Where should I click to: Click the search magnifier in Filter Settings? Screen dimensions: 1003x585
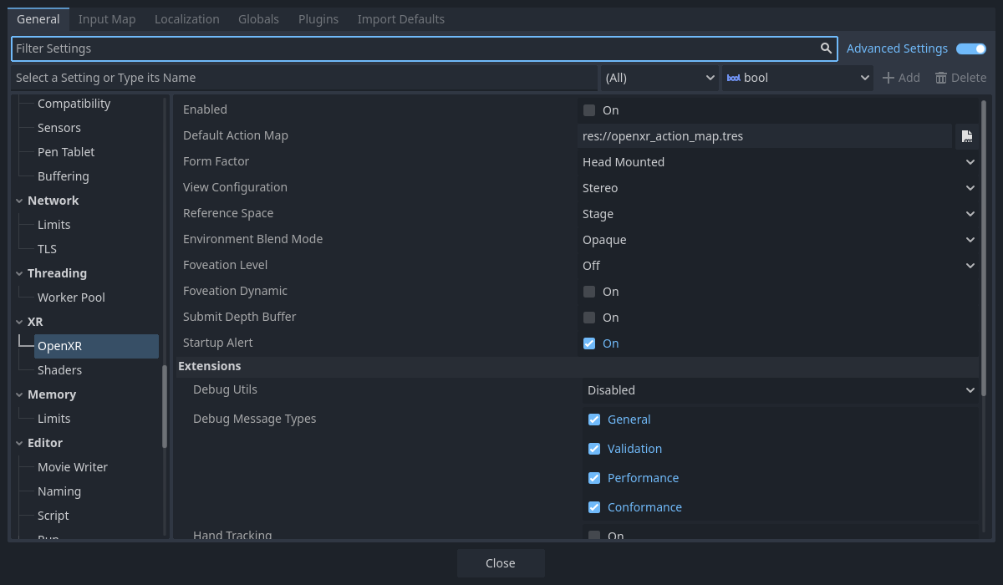[x=826, y=48]
